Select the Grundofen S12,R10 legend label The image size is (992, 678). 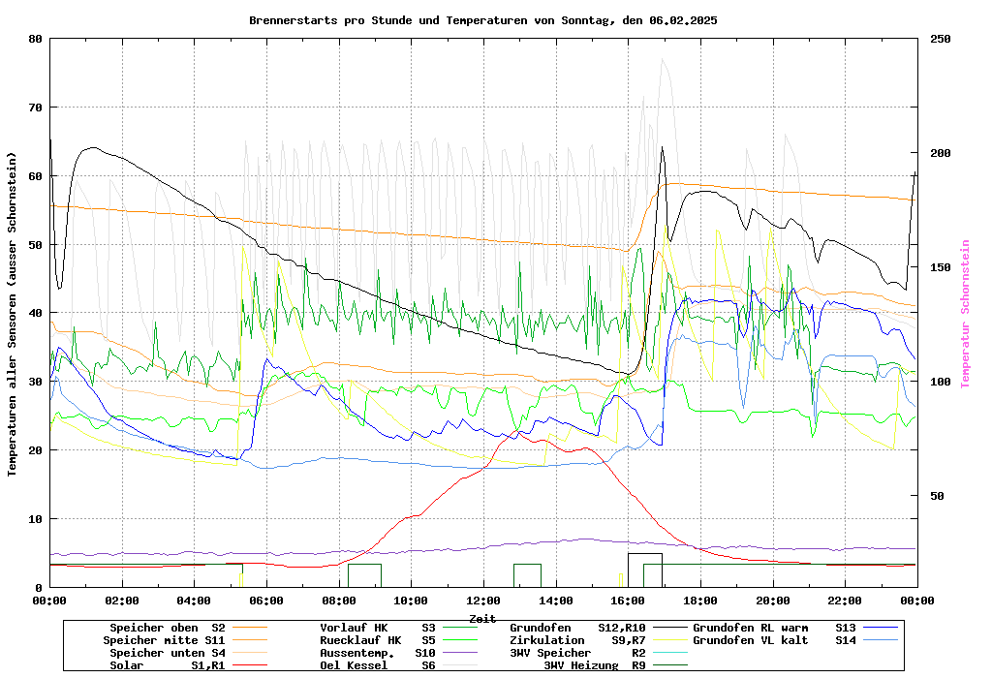coord(577,628)
